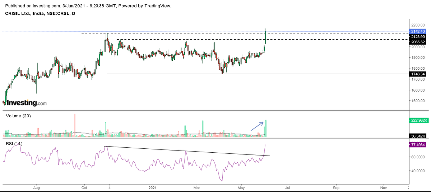Image resolution: width=431 pixels, height=192 pixels.
Task: Click the '2021' time axis label
Action: click(x=153, y=187)
